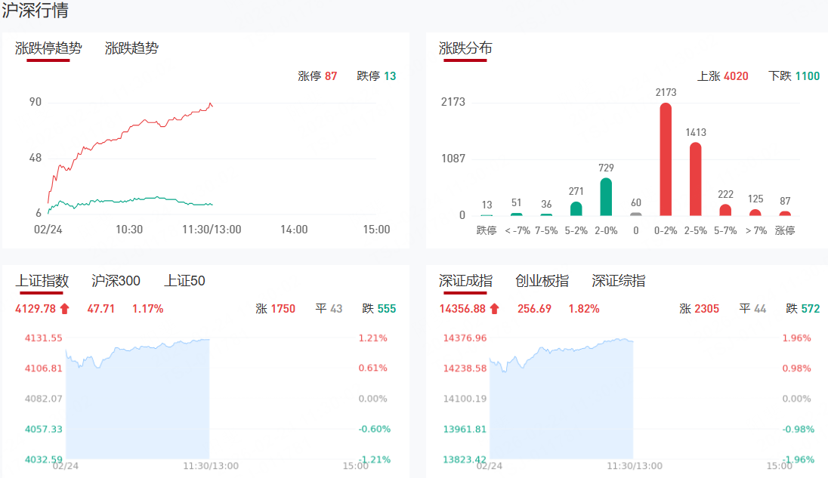Click the red 222 bar for 5-7%

pyautogui.click(x=725, y=210)
